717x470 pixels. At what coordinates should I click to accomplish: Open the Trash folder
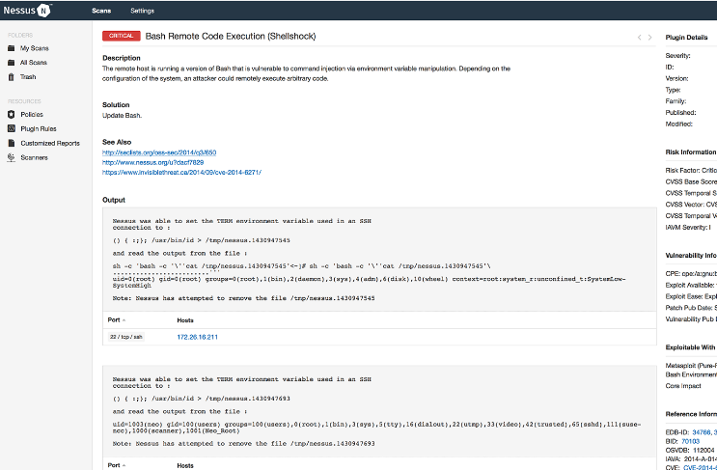[x=28, y=77]
